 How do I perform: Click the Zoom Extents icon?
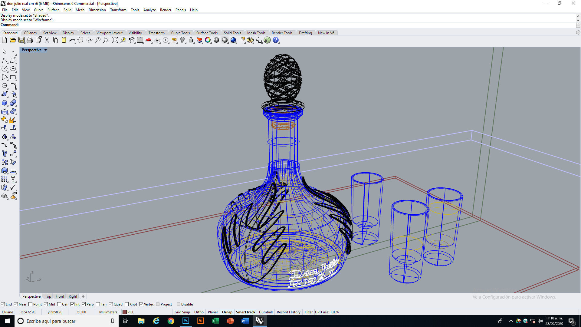pos(115,40)
